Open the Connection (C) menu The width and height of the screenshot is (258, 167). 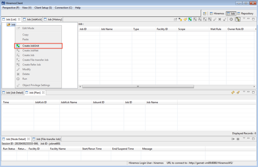[x=64, y=8]
